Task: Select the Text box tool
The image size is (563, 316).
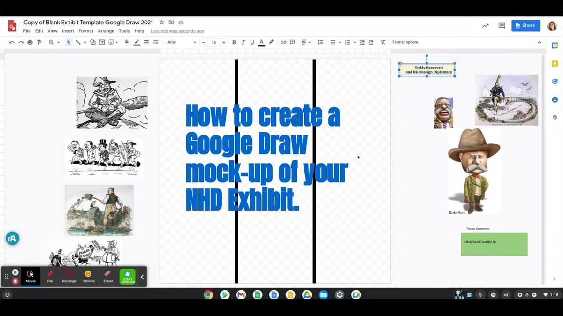Action: coord(102,42)
